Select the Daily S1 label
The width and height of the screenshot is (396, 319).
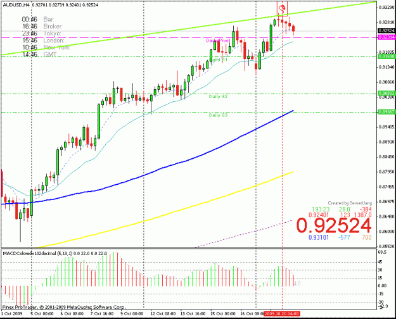219,59
